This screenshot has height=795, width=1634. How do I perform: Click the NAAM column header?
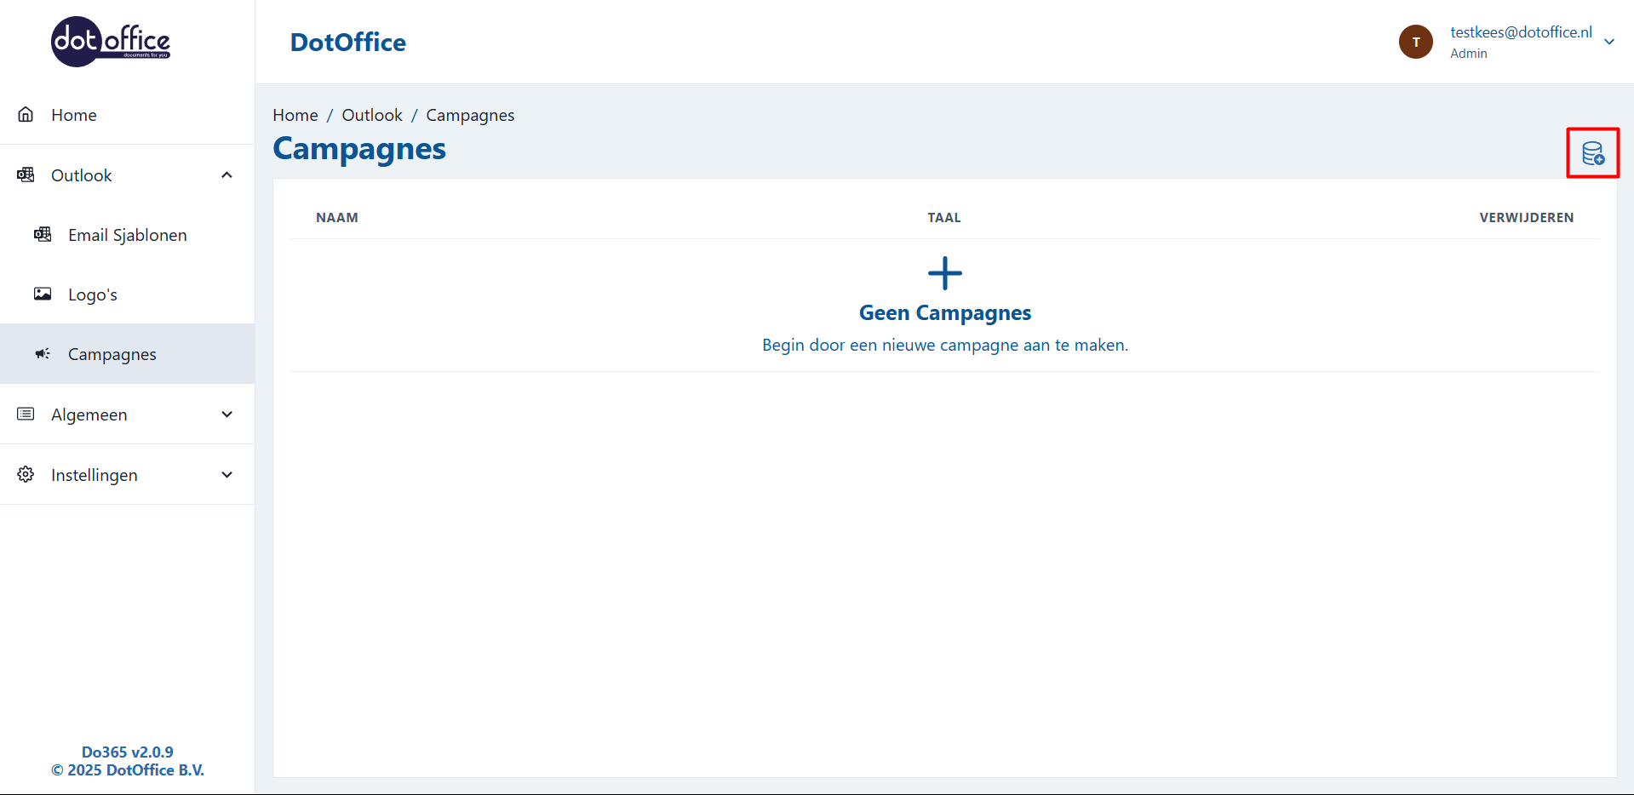(336, 218)
